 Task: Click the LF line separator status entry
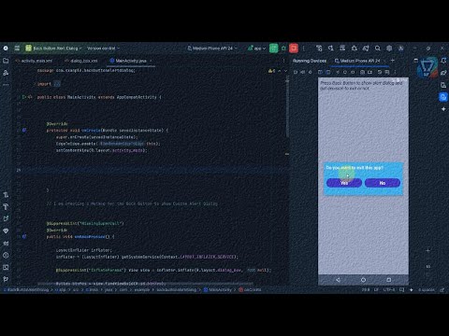click(x=376, y=289)
